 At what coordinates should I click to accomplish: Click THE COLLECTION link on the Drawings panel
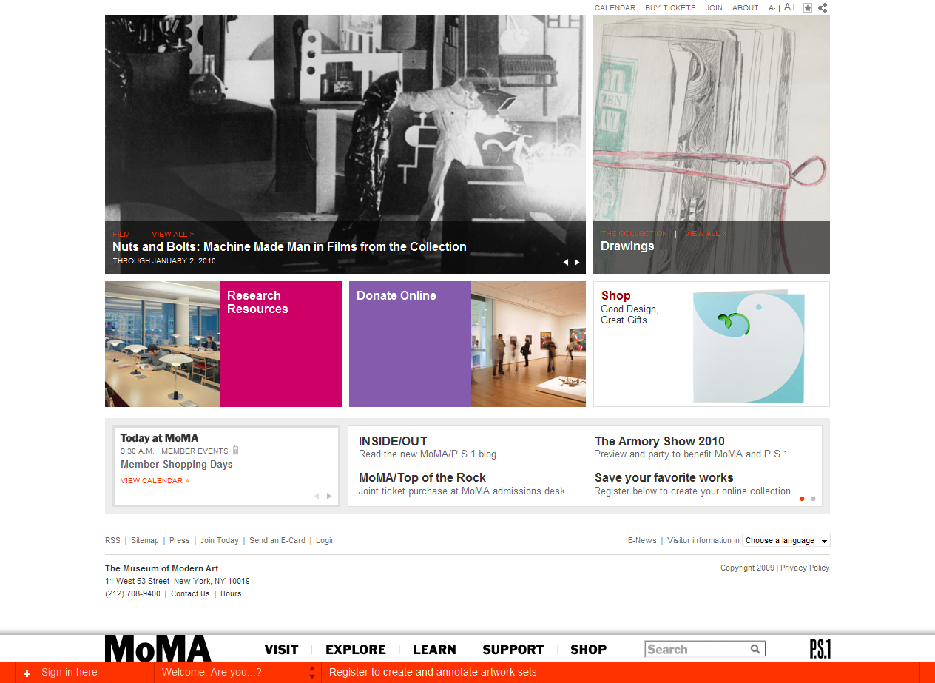634,234
